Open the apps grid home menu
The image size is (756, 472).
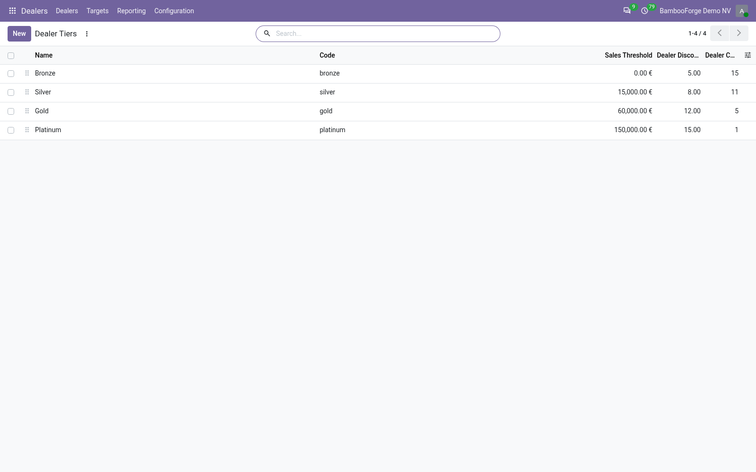point(13,11)
